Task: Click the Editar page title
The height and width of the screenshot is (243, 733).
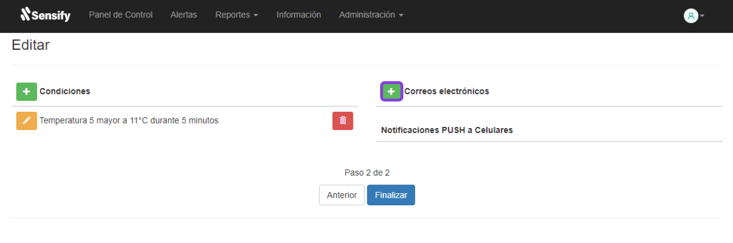Action: click(x=31, y=45)
